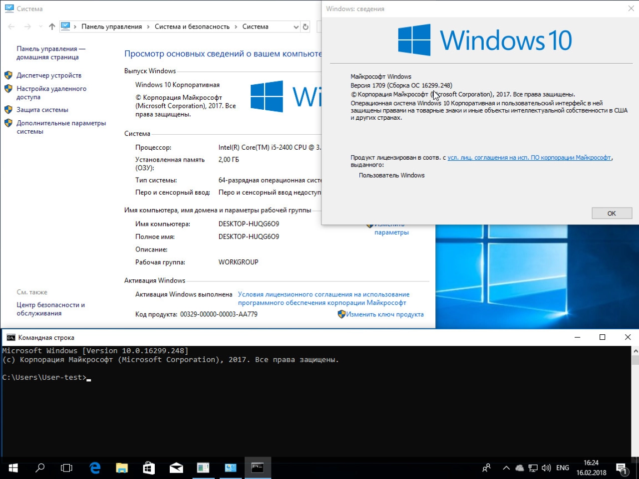The height and width of the screenshot is (479, 639).
Task: Open Device Manager link in System window
Action: click(x=49, y=75)
